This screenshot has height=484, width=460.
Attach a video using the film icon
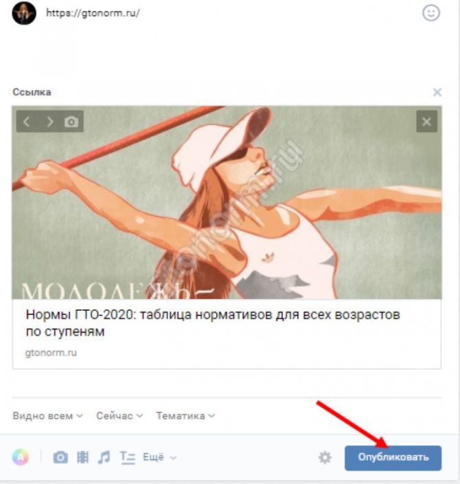click(x=82, y=457)
